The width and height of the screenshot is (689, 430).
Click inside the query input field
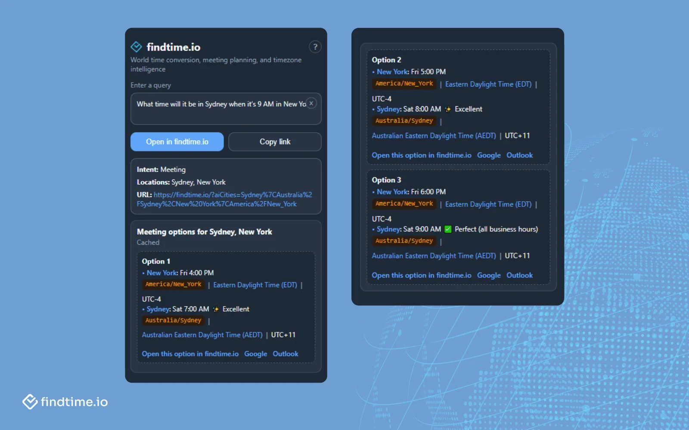point(215,109)
